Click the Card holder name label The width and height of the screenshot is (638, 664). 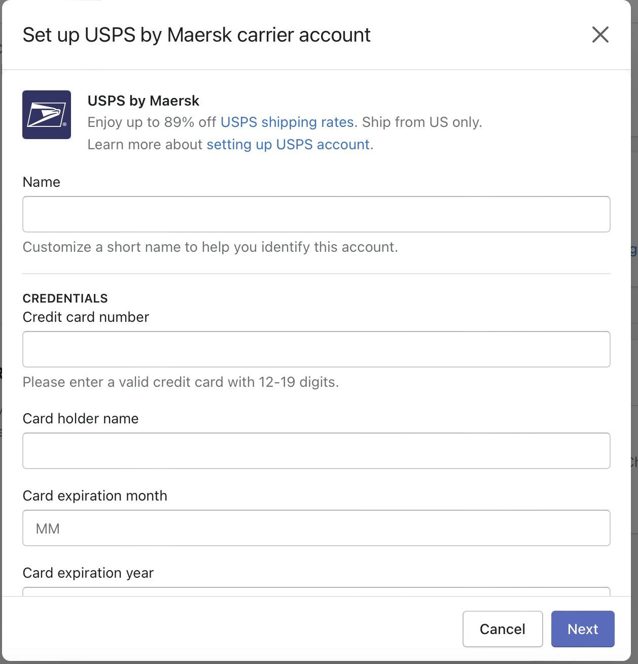click(x=81, y=419)
